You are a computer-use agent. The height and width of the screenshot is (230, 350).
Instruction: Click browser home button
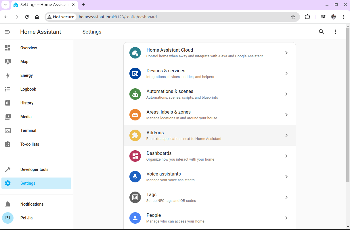[37, 17]
